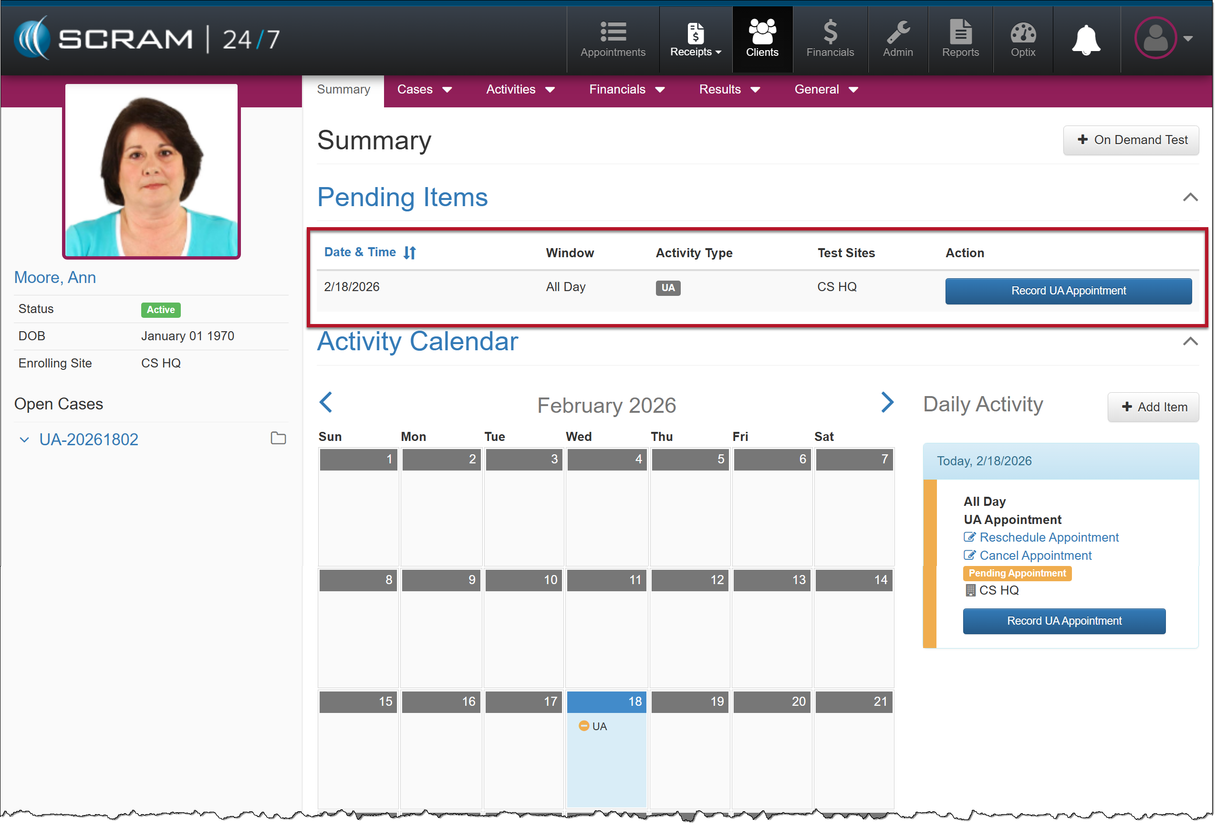Open the user profile avatar menu
Viewport: 1216px width, 827px height.
[x=1157, y=38]
